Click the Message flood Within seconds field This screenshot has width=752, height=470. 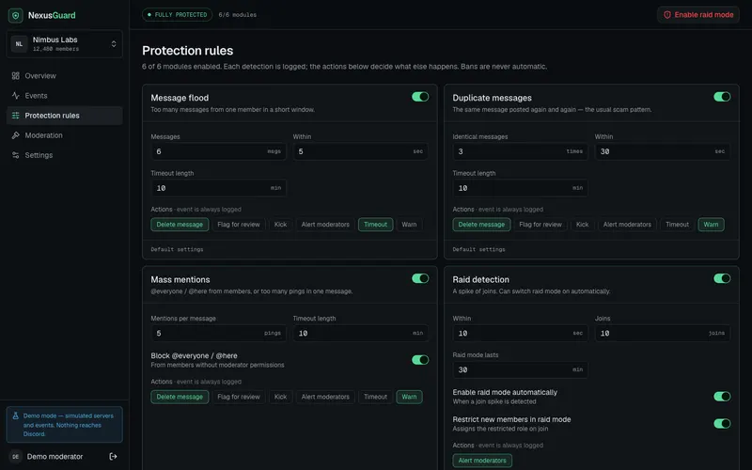coord(361,151)
